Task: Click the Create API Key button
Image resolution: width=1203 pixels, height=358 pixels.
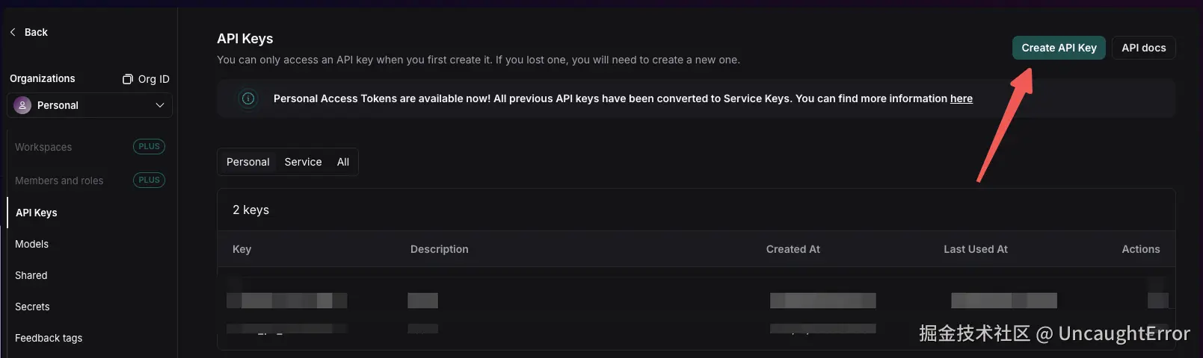Action: tap(1058, 48)
